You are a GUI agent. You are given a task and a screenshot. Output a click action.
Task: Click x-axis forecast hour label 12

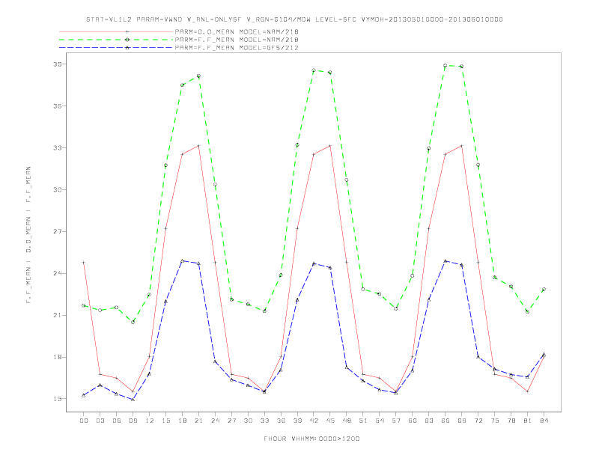pos(150,421)
